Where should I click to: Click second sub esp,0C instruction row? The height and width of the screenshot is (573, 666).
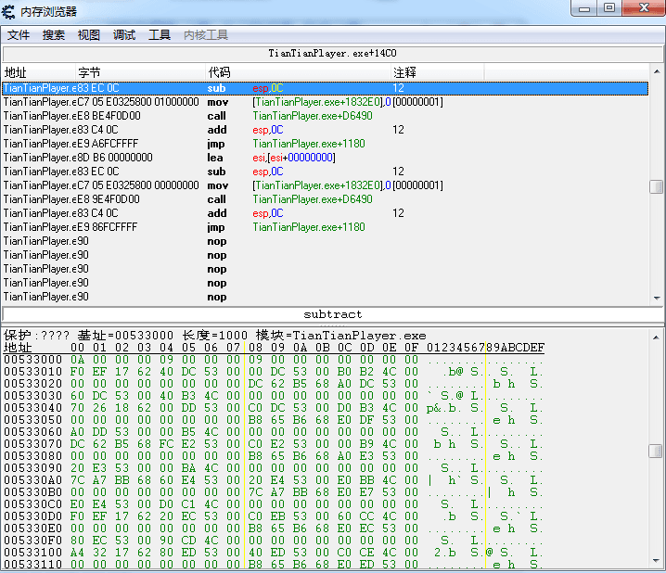point(326,172)
